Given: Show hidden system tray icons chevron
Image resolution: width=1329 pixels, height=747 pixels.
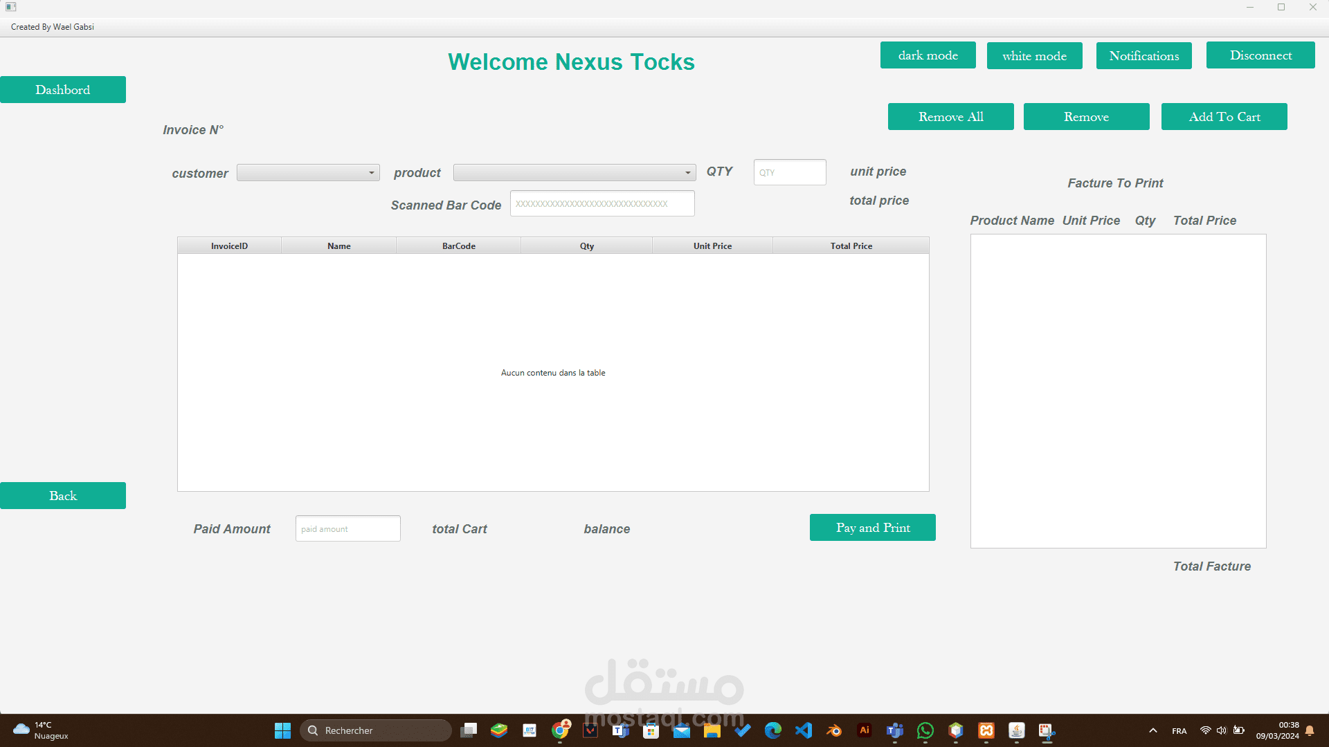Looking at the screenshot, I should [1153, 730].
